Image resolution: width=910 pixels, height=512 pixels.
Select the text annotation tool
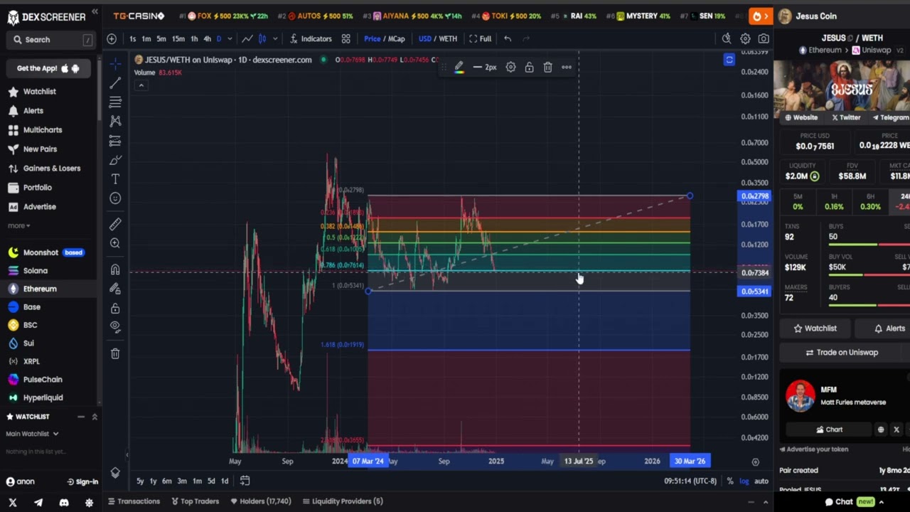click(115, 179)
